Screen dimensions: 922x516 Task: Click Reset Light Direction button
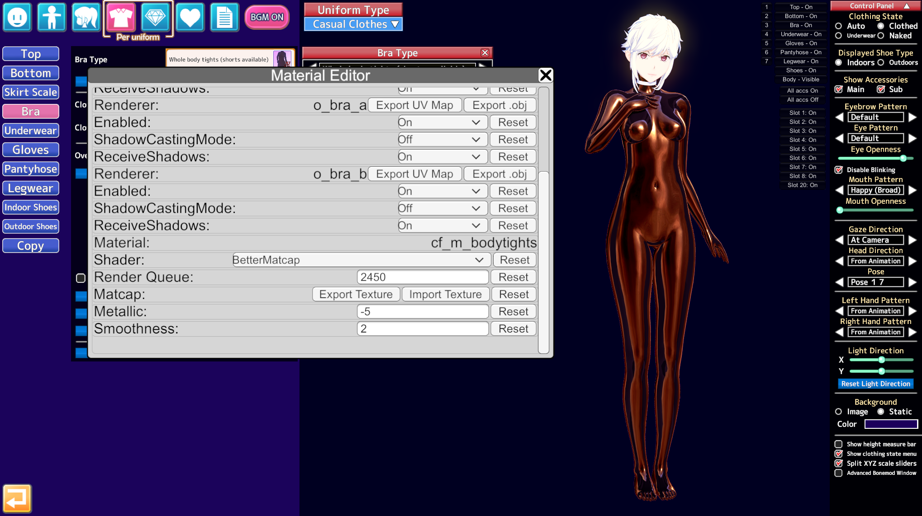pos(875,384)
